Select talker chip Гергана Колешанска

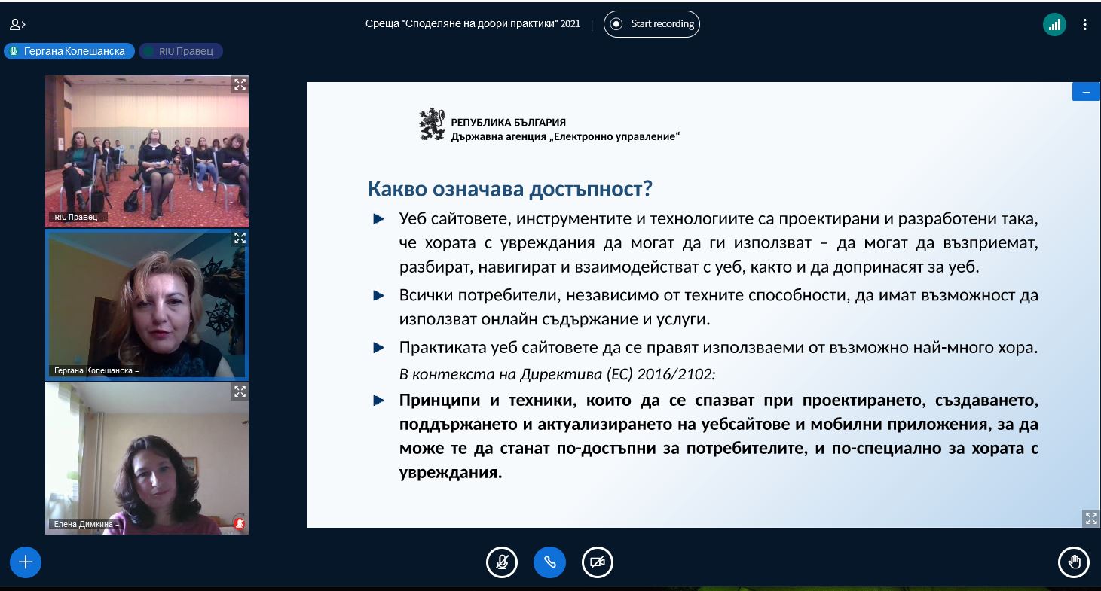[x=69, y=51]
